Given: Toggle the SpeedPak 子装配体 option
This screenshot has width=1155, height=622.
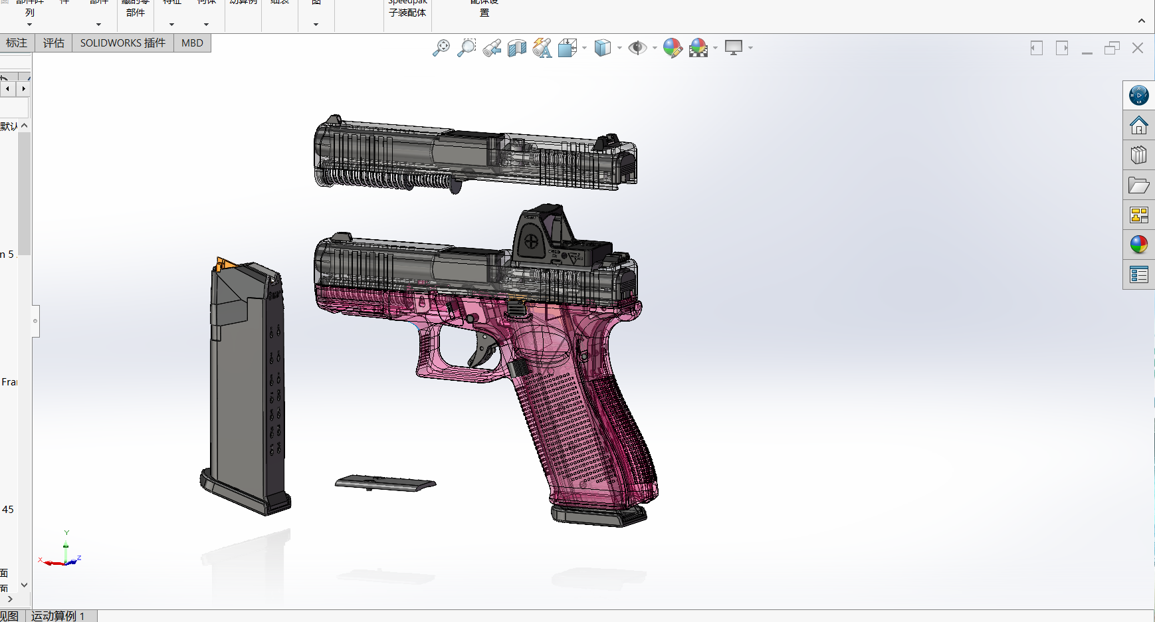Looking at the screenshot, I should coord(407,9).
